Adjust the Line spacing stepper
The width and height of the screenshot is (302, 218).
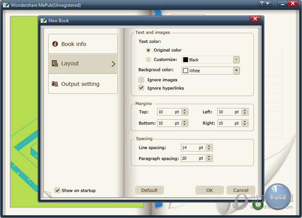pyautogui.click(x=209, y=148)
